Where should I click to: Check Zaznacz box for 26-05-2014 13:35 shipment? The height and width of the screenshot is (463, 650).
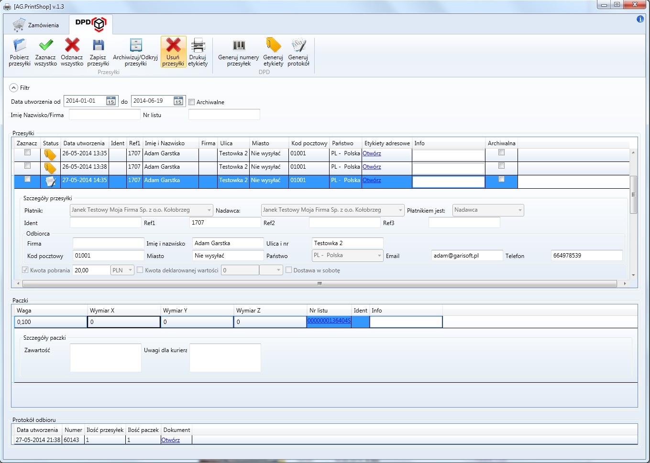click(x=27, y=152)
